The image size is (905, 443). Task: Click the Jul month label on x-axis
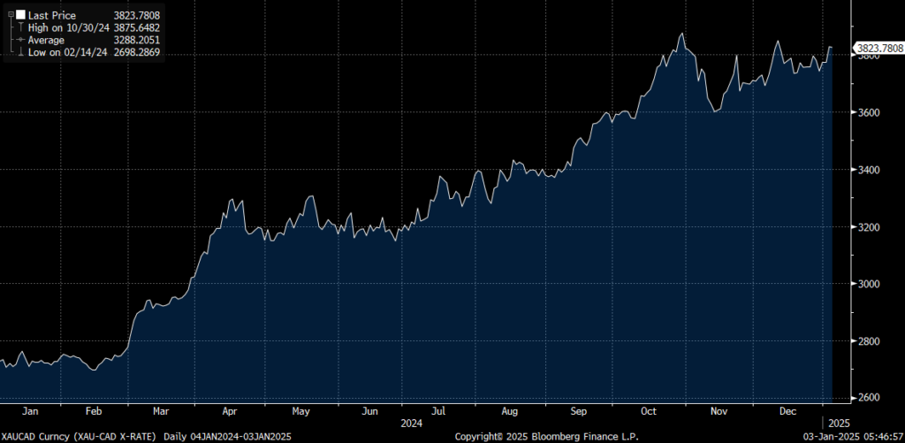click(439, 411)
